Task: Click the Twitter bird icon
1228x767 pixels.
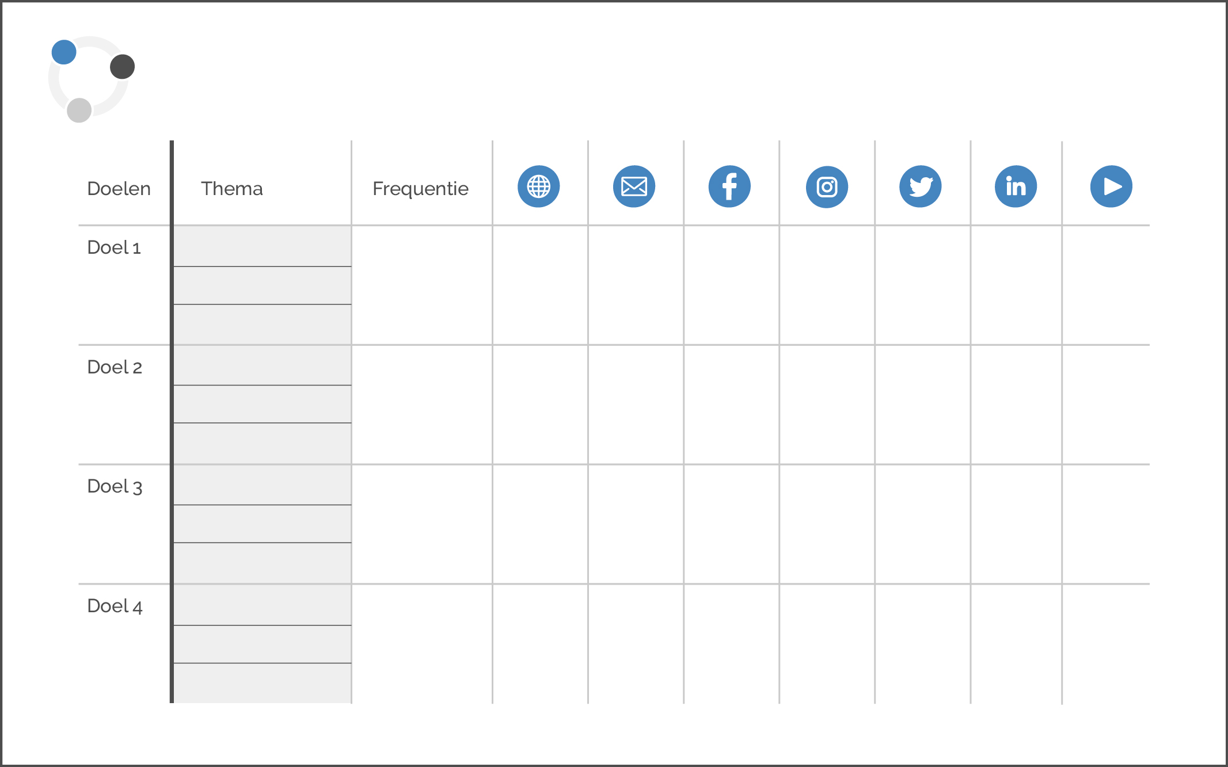Action: (x=920, y=186)
